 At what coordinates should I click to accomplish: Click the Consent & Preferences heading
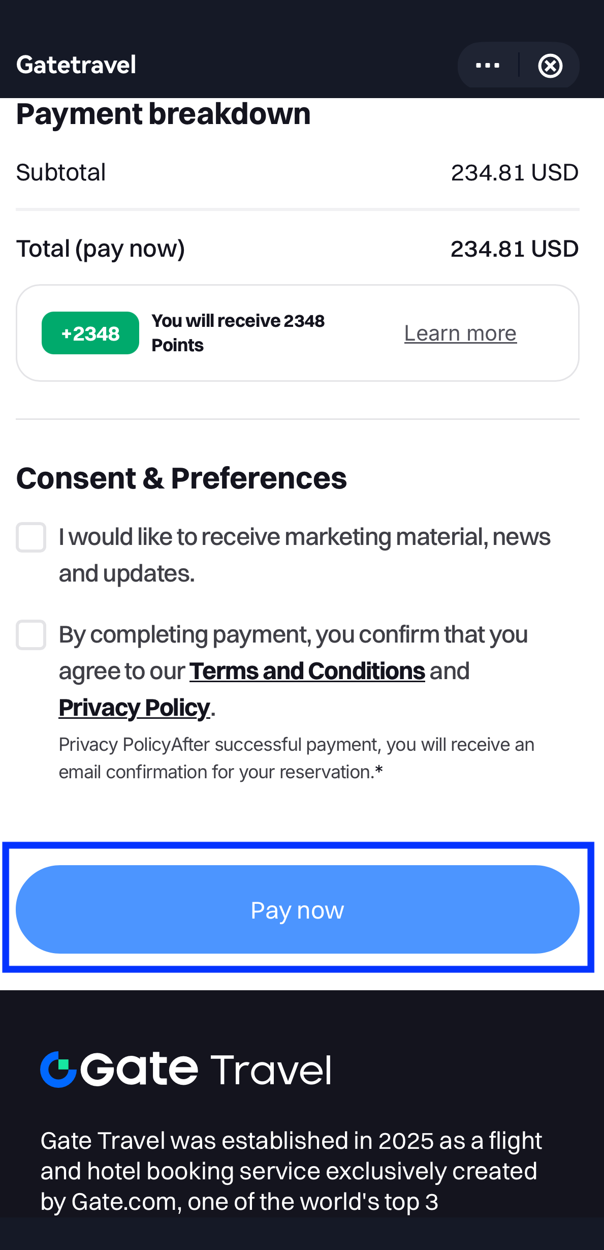(181, 478)
